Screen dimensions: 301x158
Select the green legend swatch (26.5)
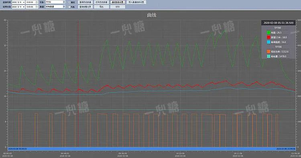(268, 32)
